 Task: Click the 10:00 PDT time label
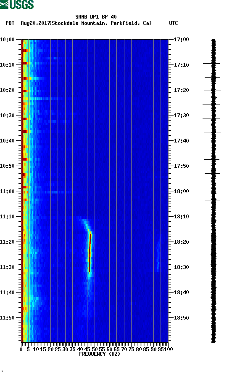coord(8,40)
